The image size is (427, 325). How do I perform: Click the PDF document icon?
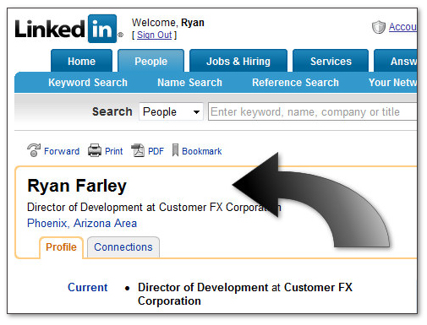(138, 150)
